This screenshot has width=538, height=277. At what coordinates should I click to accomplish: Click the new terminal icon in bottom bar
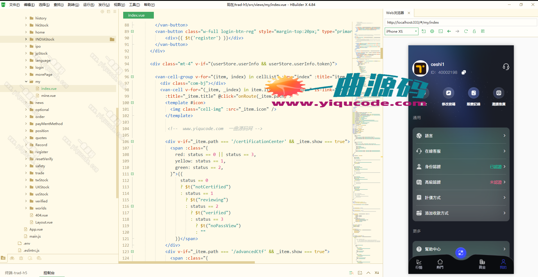(x=360, y=273)
